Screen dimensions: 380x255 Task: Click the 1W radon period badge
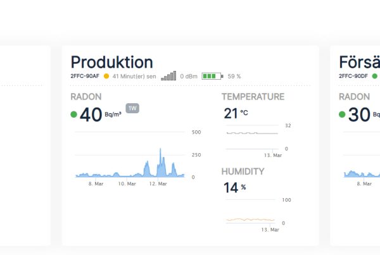(x=132, y=108)
